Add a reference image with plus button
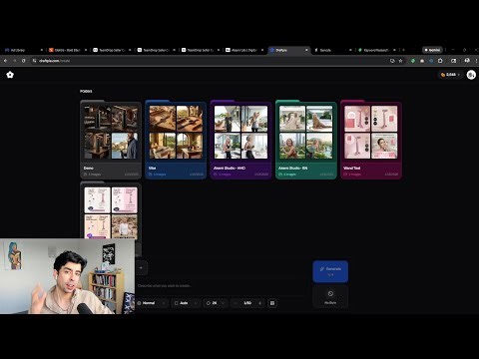The width and height of the screenshot is (479, 359). [141, 268]
